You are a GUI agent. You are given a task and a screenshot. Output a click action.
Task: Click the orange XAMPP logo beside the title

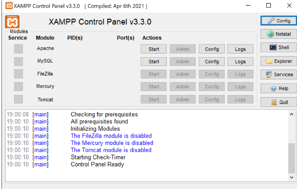tap(12, 22)
